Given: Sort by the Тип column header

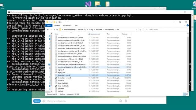Looking at the screenshot, I should (108, 34).
